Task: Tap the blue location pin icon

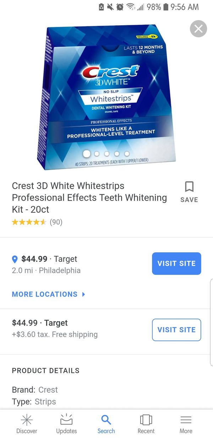Action: click(15, 259)
